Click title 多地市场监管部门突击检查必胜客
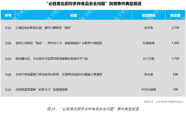 click(59, 74)
